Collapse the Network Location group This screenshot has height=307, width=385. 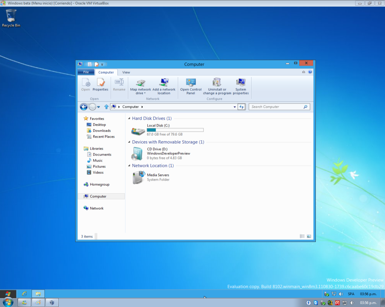click(129, 166)
